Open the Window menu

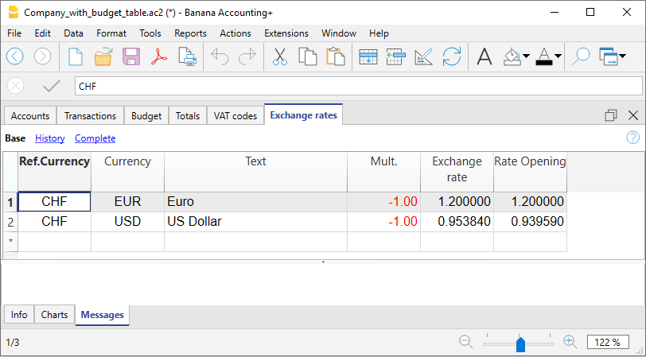point(339,33)
